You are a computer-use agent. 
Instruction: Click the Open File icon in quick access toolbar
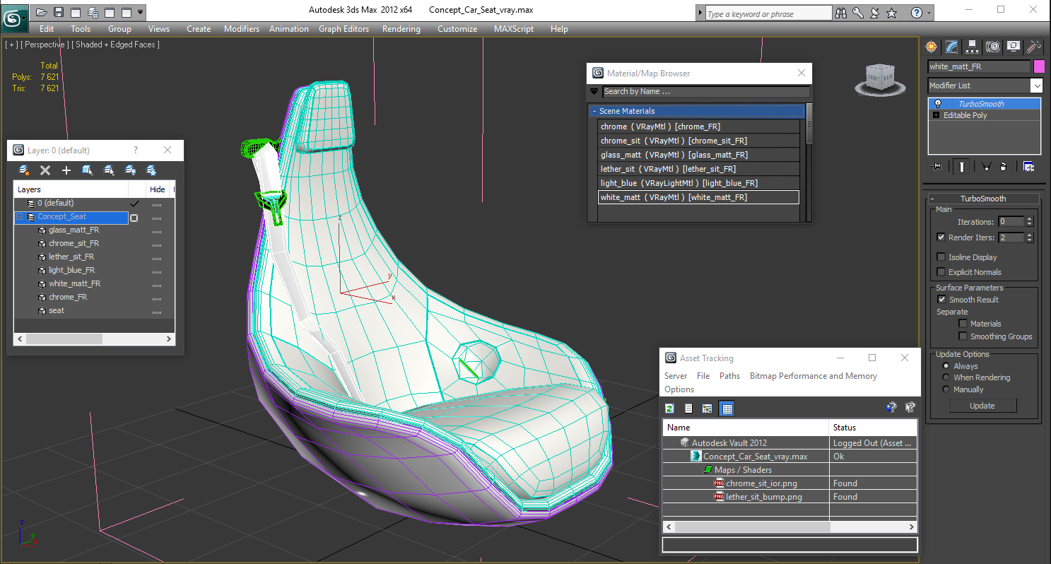[42, 12]
